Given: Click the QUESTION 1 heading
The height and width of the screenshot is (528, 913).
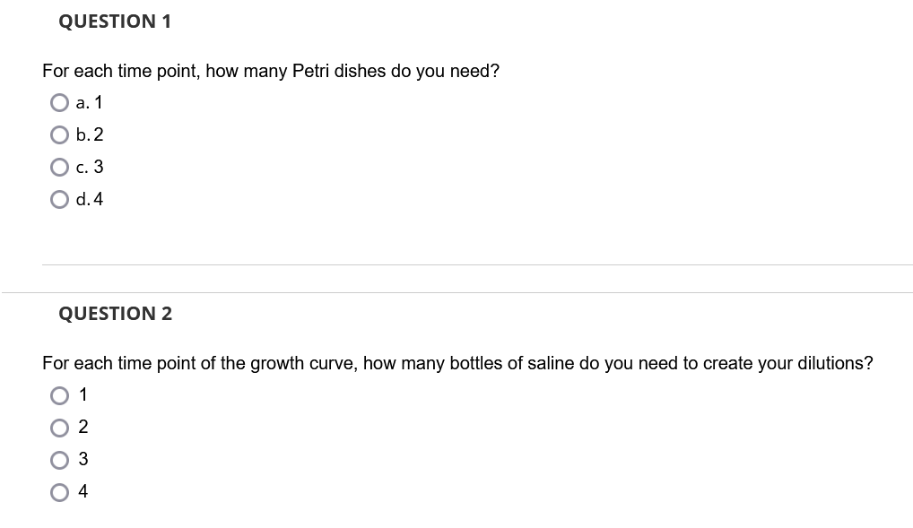Looking at the screenshot, I should 115,22.
